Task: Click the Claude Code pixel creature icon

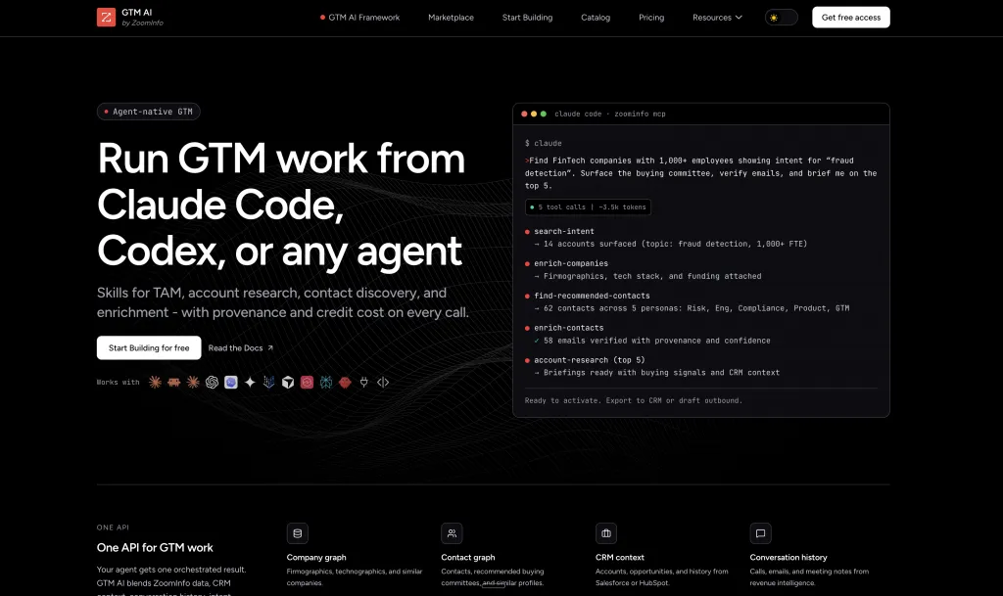Action: point(174,382)
